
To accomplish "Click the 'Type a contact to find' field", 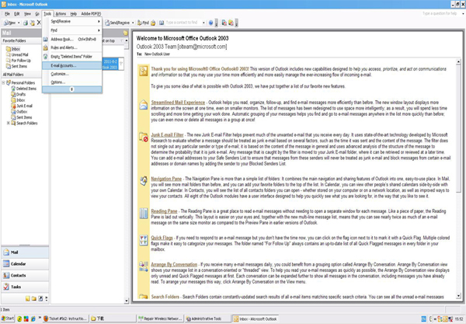I will 183,23.
